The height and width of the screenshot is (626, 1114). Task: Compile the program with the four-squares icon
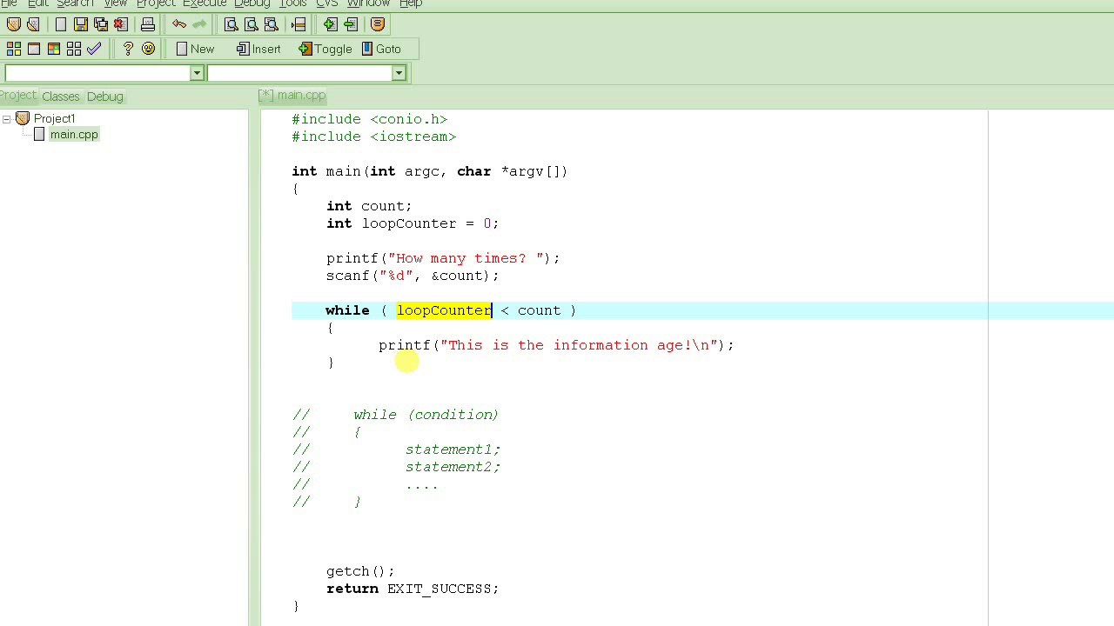click(x=14, y=49)
